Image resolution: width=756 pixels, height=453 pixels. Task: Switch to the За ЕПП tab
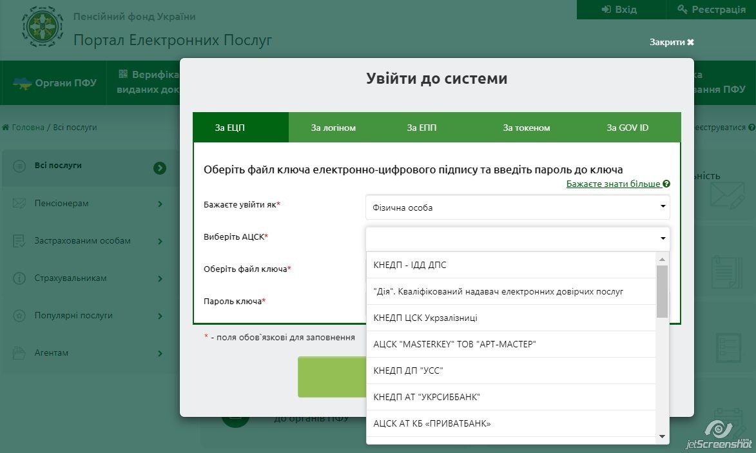[422, 128]
